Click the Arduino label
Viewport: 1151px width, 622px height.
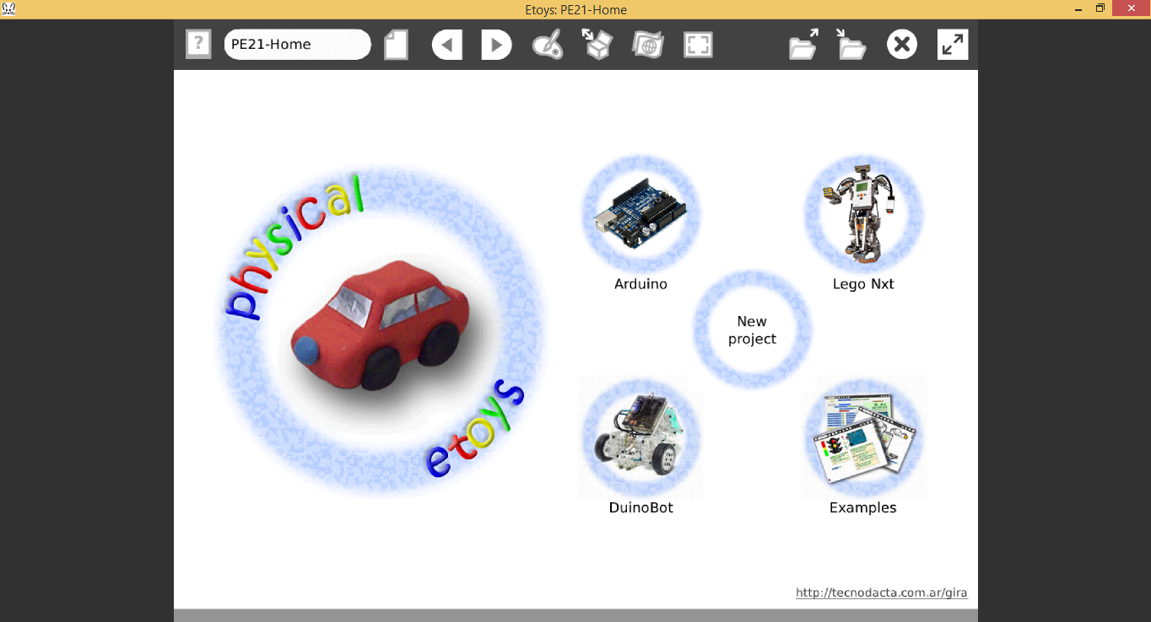[x=640, y=285]
